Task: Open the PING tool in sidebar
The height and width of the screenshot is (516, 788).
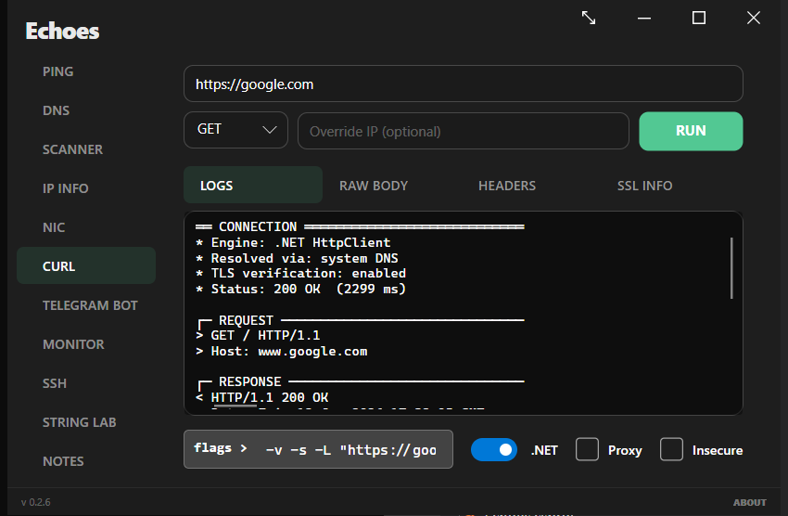Action: click(x=57, y=71)
